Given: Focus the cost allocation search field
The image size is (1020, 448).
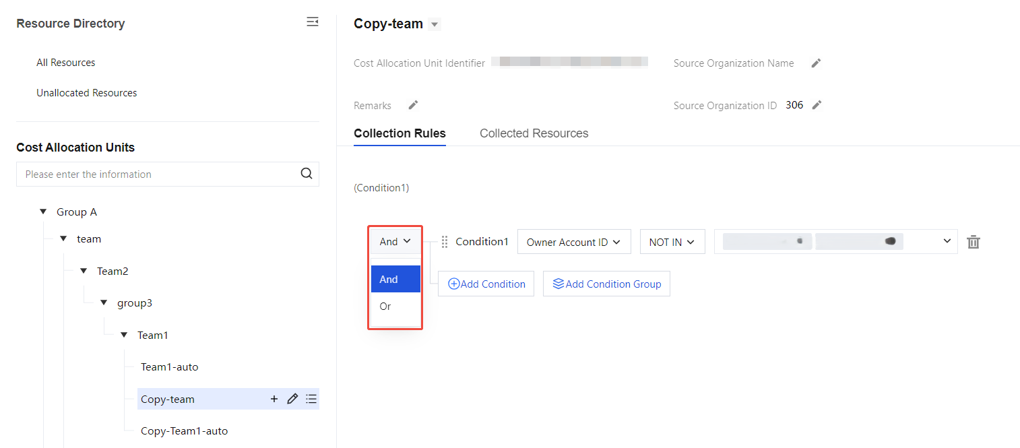Looking at the screenshot, I should (158, 174).
